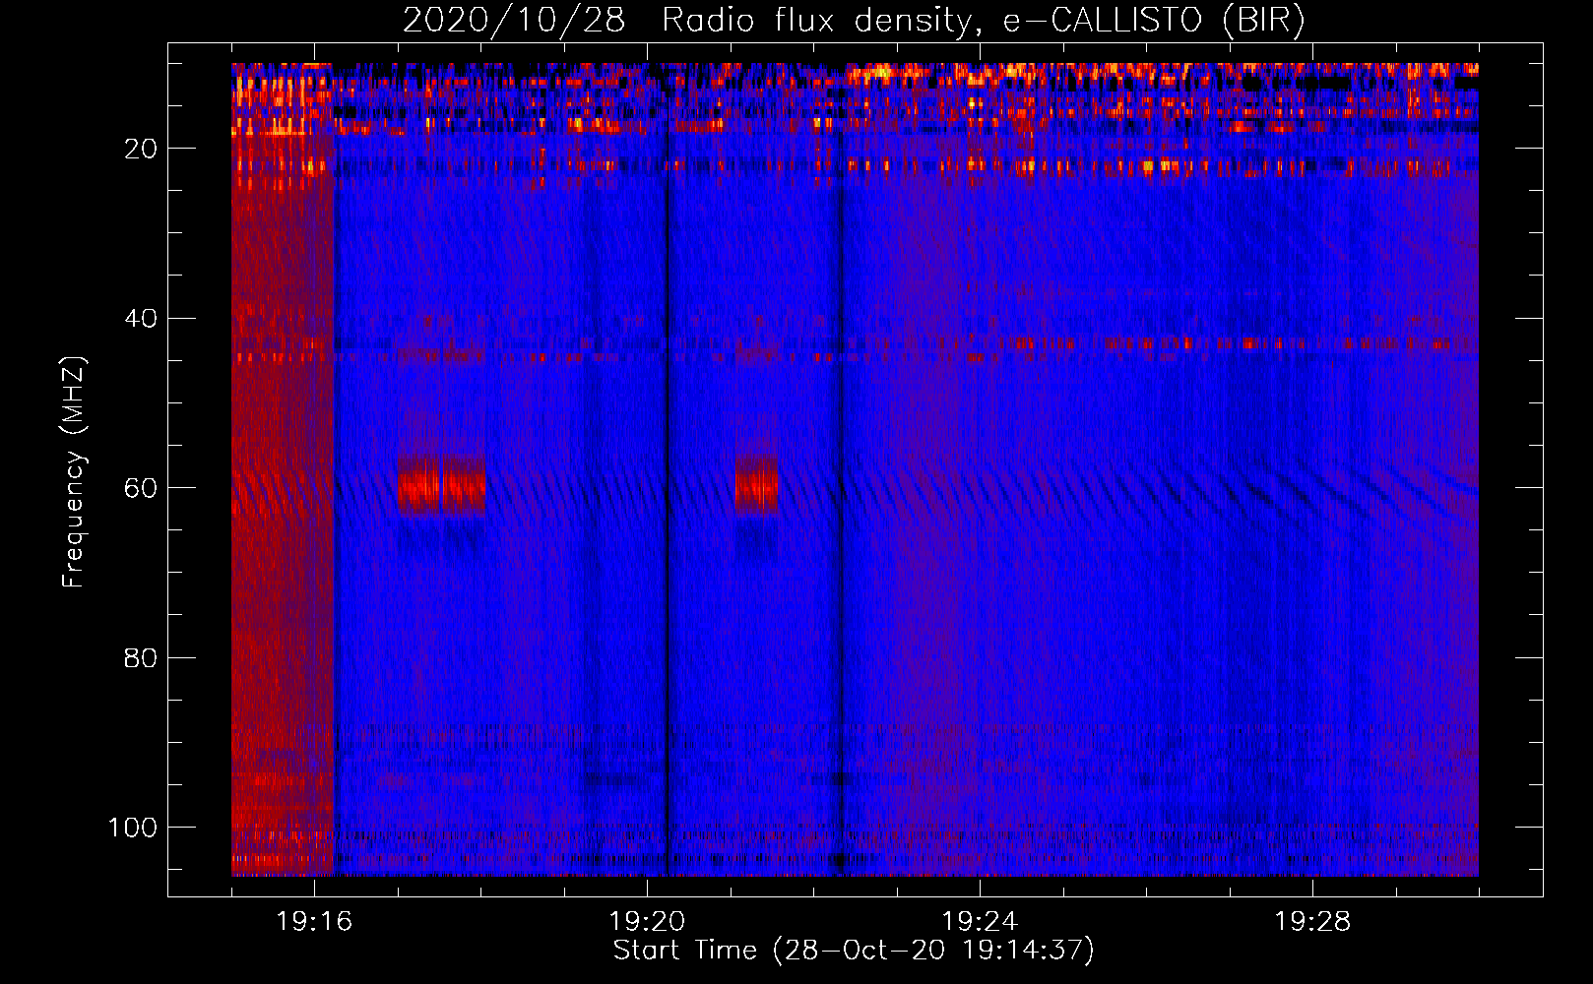This screenshot has height=984, width=1593.
Task: Click the plot title "2020/10/28 Radio flux density, e-CALLISTO (BIR)"
Action: (854, 21)
